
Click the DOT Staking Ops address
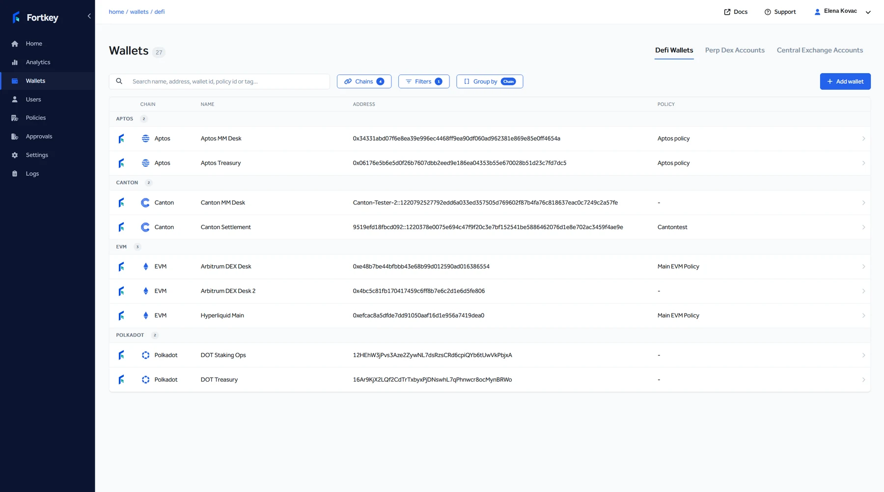tap(432, 355)
